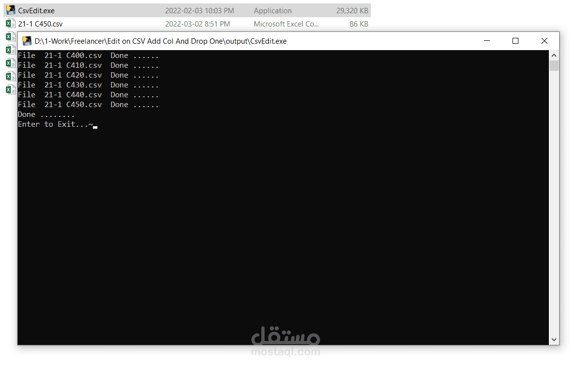The image size is (572, 365).
Task: Open the console window title bar icon
Action: coord(27,41)
